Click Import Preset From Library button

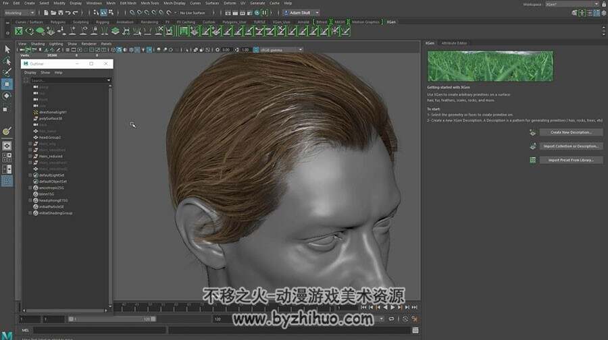click(571, 160)
